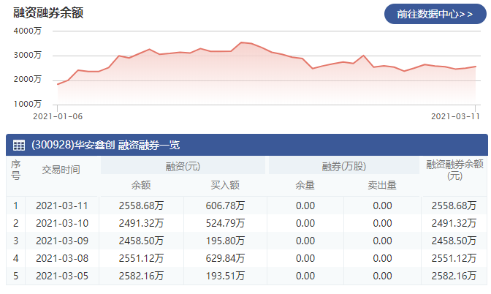Click the 629.84万 买入额 value
Screen dimensions: 491x294
(x=225, y=258)
